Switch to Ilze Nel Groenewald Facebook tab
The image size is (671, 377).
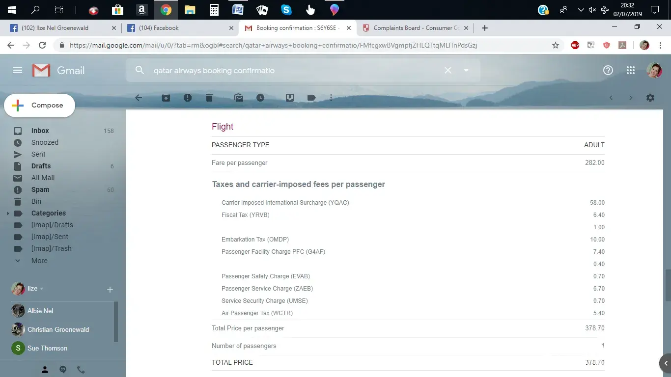coord(55,28)
